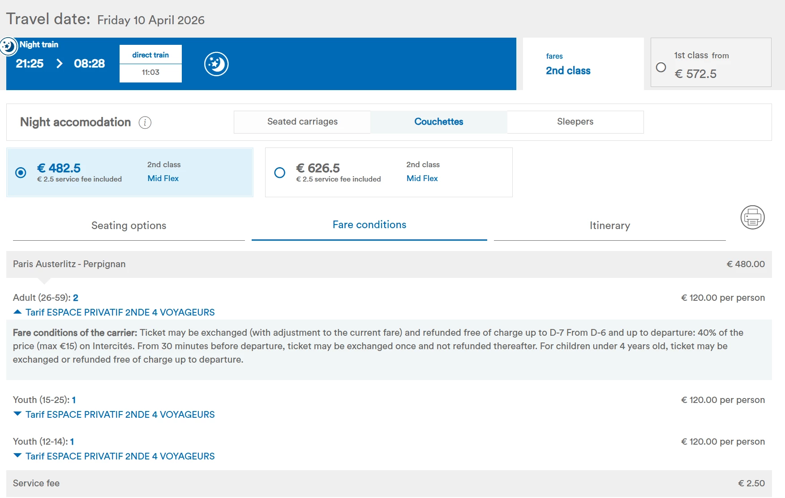Viewport: 785px width, 498px height.
Task: Click the round moon-and-stars night train icon
Action: [x=216, y=64]
